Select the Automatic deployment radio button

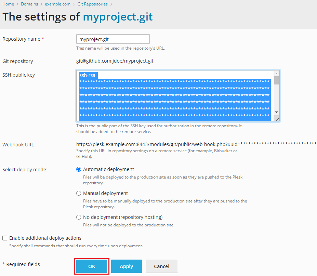[x=79, y=169]
